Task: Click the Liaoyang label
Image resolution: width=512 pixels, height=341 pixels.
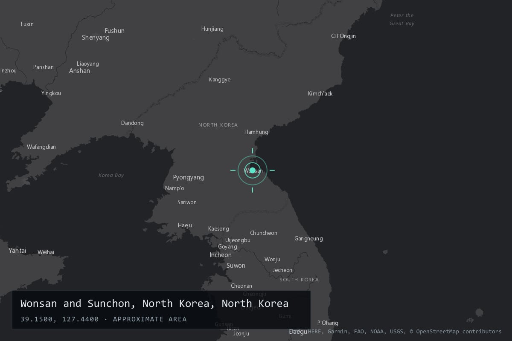Action: pos(88,64)
